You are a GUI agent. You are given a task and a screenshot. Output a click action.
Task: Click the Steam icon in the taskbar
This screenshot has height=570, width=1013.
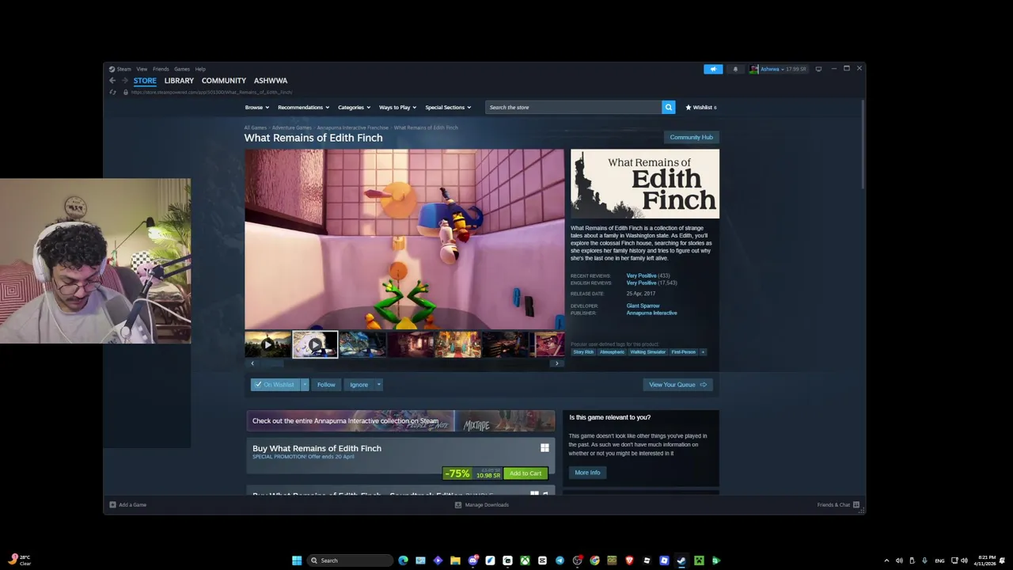681,560
